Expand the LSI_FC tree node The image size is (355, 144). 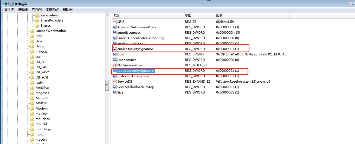[28, 62]
